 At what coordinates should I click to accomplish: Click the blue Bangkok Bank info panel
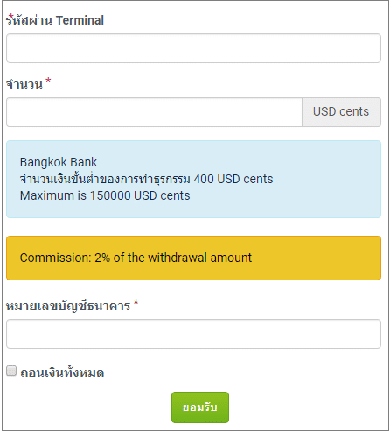pos(193,179)
